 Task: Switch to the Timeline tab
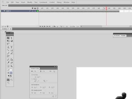(4, 5)
